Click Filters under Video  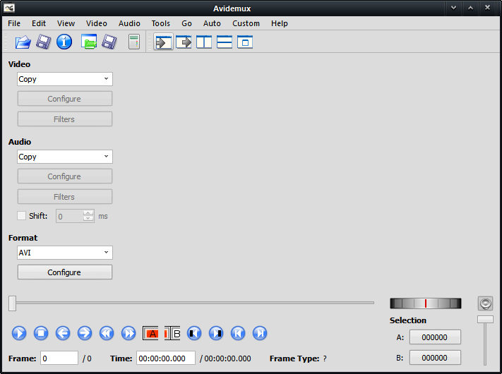pos(65,119)
